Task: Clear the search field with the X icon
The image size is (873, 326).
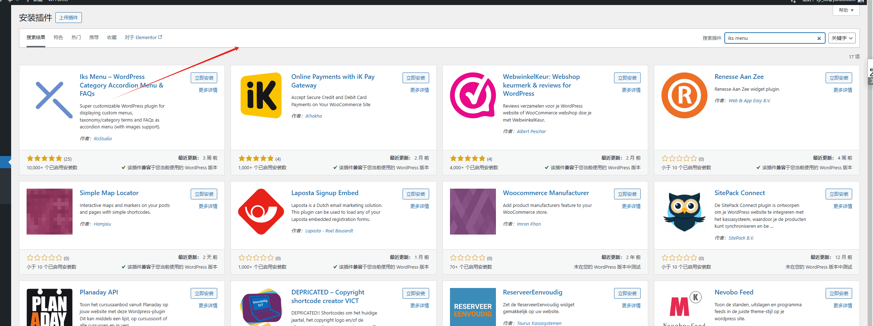Action: tap(819, 38)
